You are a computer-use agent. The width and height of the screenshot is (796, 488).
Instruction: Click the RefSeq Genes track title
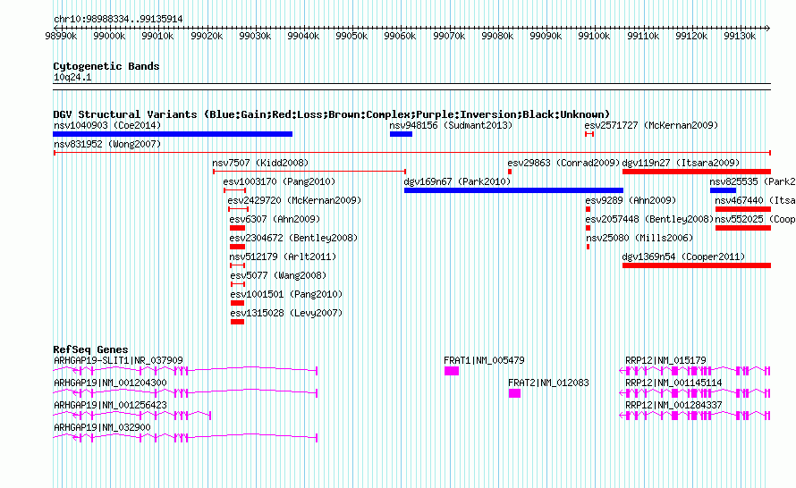[x=90, y=349]
